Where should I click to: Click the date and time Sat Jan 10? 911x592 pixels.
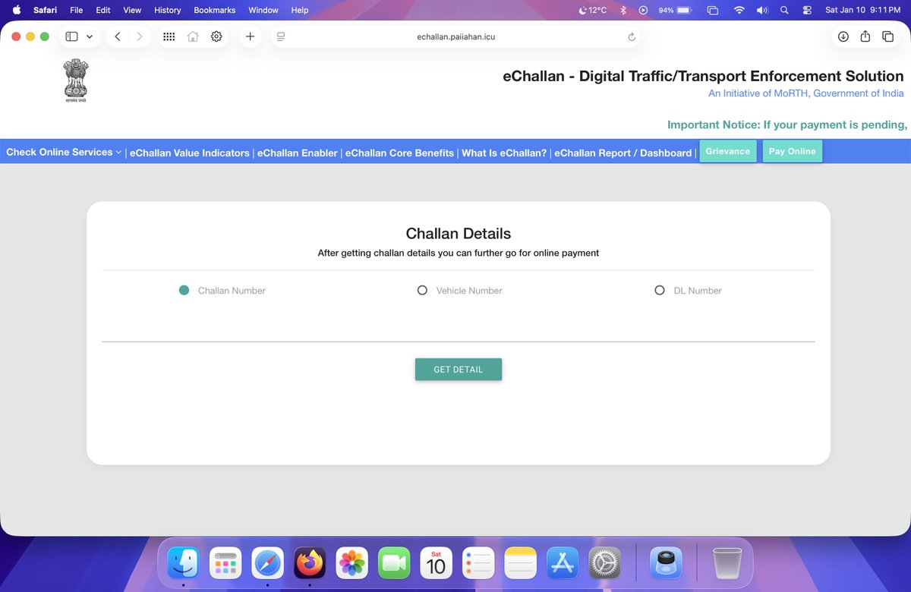(x=864, y=10)
